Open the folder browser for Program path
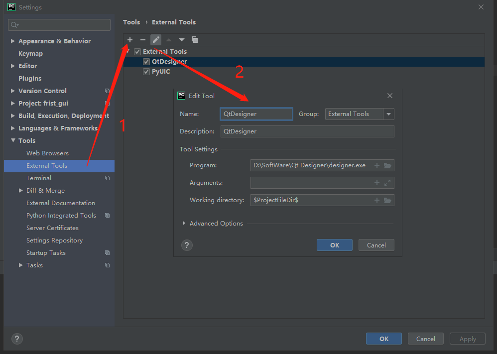The width and height of the screenshot is (497, 354). (387, 165)
